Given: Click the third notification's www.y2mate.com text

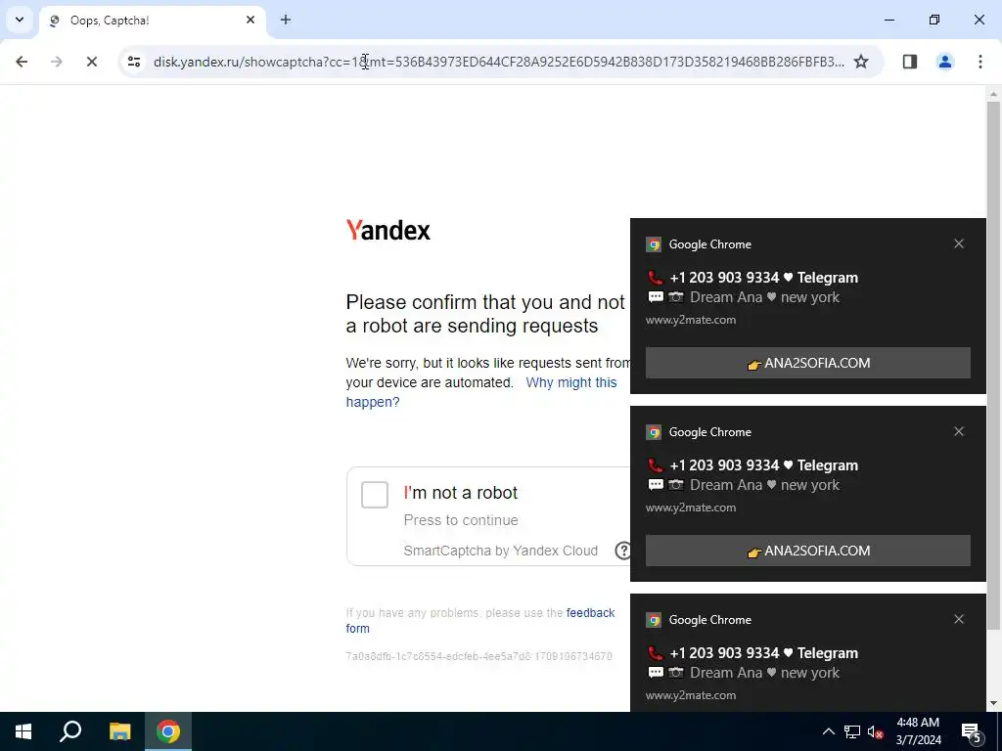Looking at the screenshot, I should pos(691,695).
